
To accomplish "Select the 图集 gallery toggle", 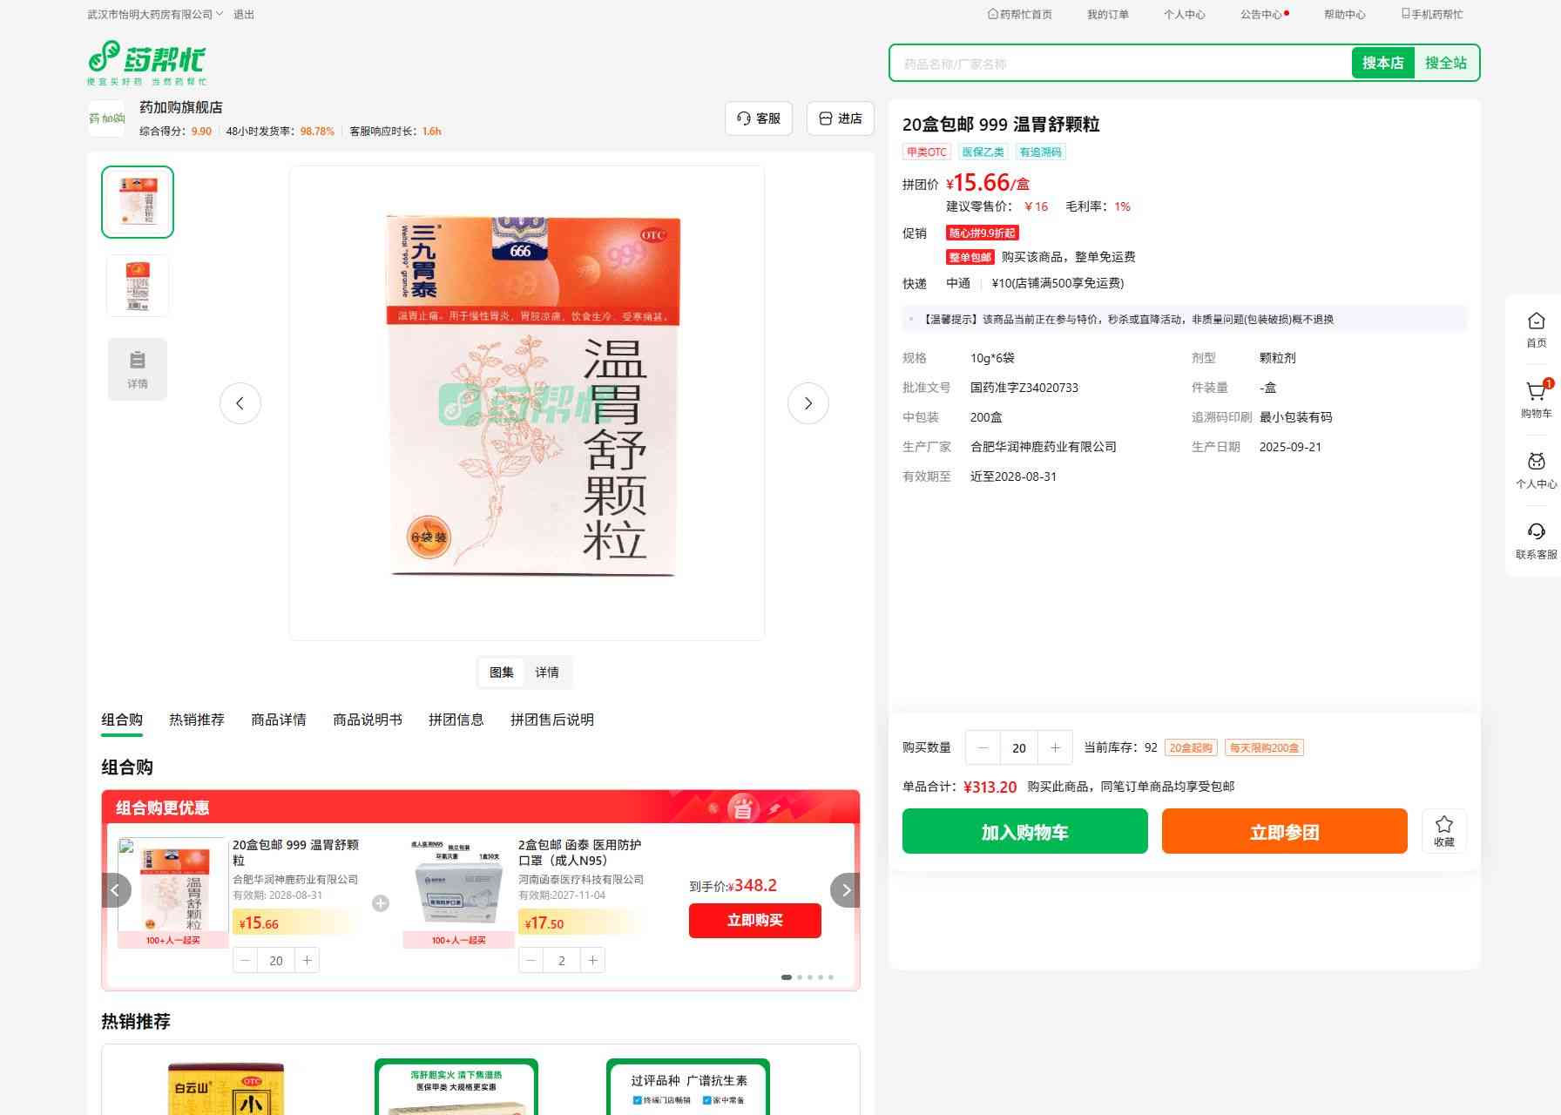I will coord(502,672).
